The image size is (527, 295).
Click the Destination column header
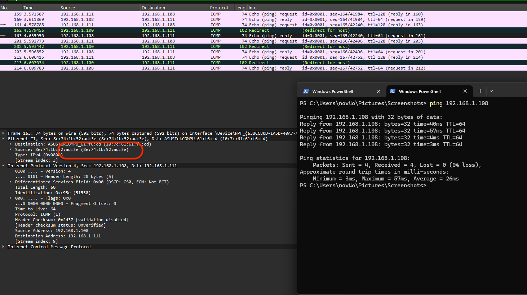pos(153,8)
